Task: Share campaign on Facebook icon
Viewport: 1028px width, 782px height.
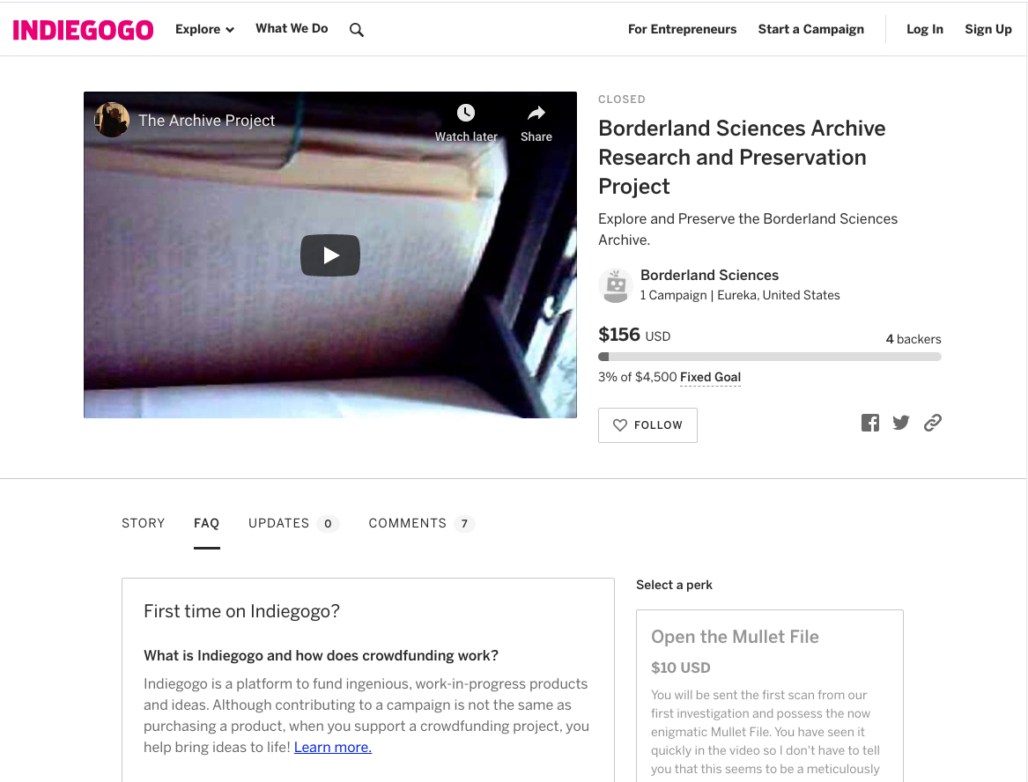Action: (870, 423)
